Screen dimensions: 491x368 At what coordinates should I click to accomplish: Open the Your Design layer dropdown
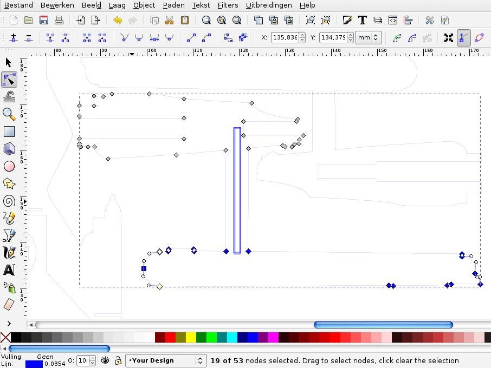pyautogui.click(x=166, y=360)
